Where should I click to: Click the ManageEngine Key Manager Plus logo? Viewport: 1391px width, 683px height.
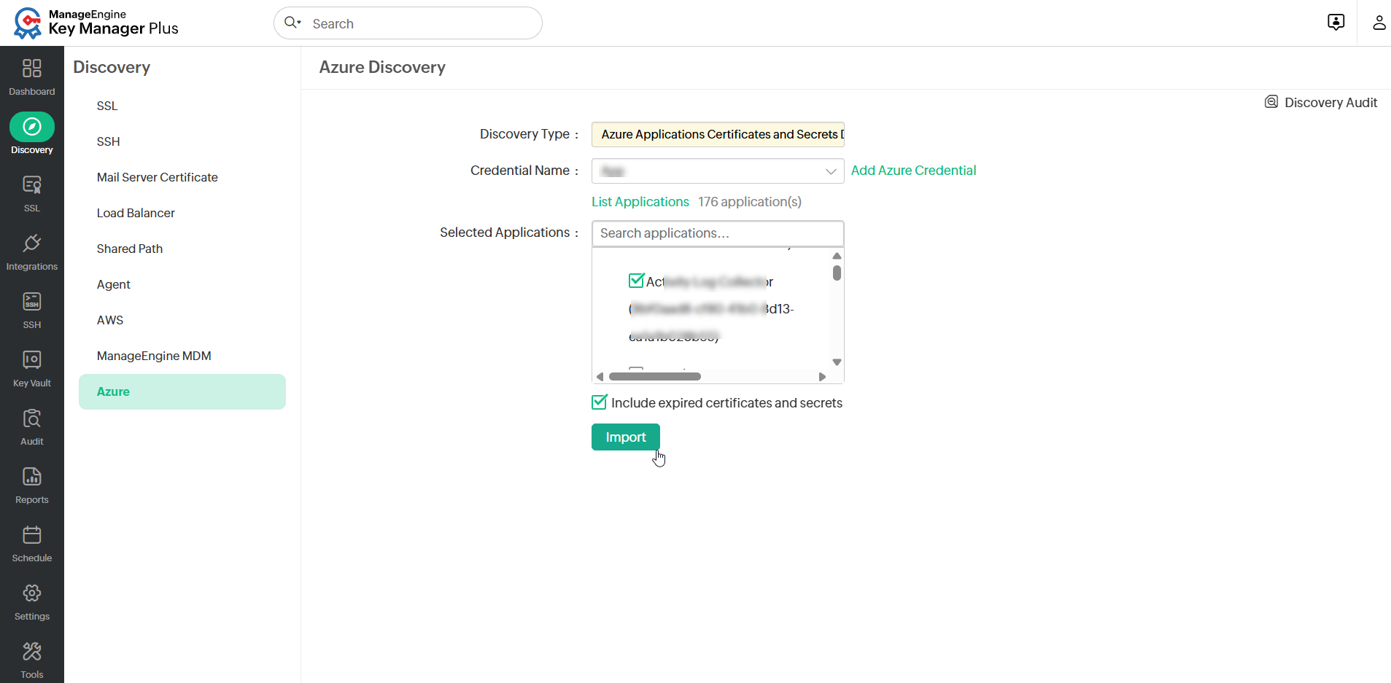click(96, 23)
